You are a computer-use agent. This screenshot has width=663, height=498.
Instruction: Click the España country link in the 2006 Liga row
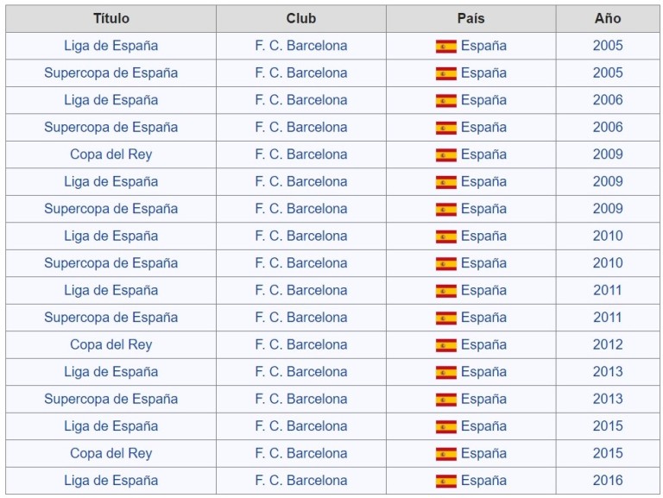point(483,100)
